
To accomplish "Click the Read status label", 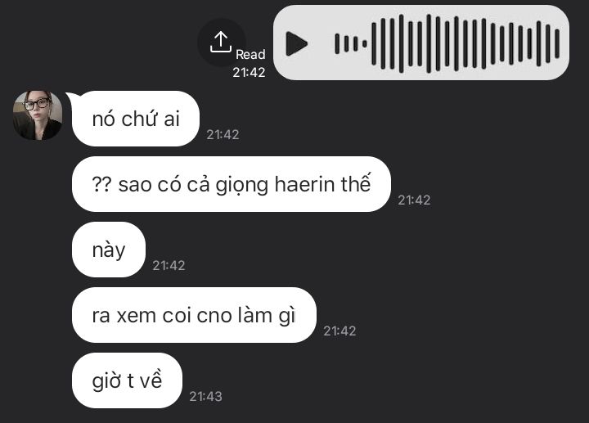I will pyautogui.click(x=250, y=55).
